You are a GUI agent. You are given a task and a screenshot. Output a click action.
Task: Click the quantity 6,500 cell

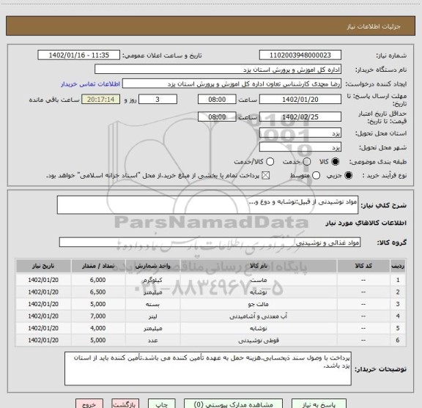pyautogui.click(x=98, y=292)
